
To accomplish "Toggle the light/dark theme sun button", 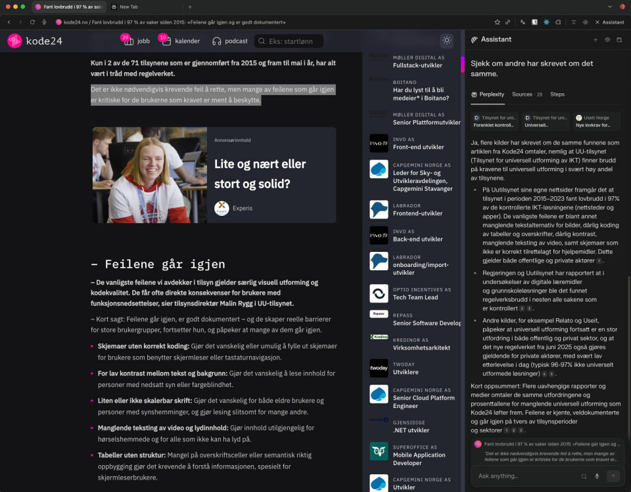I will pyautogui.click(x=446, y=41).
